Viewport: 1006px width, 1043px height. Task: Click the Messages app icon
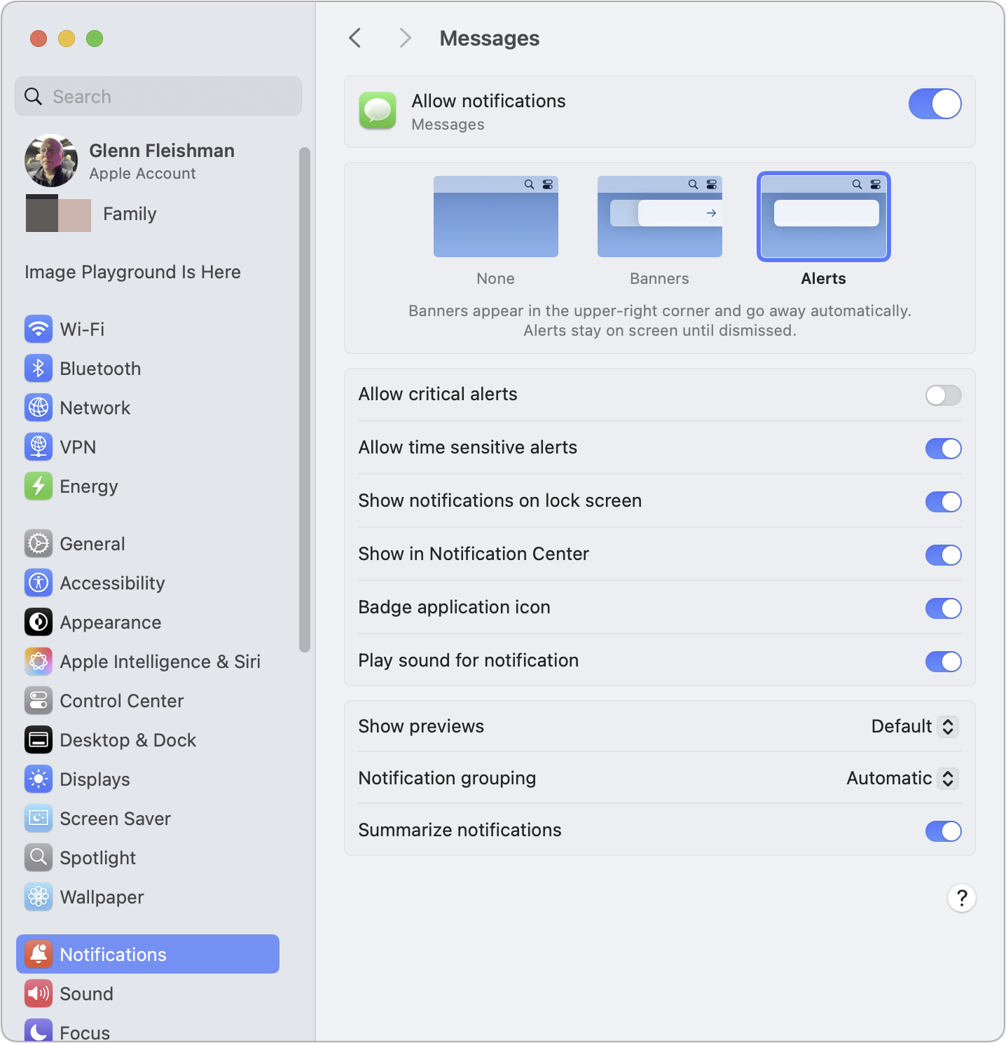[x=377, y=111]
